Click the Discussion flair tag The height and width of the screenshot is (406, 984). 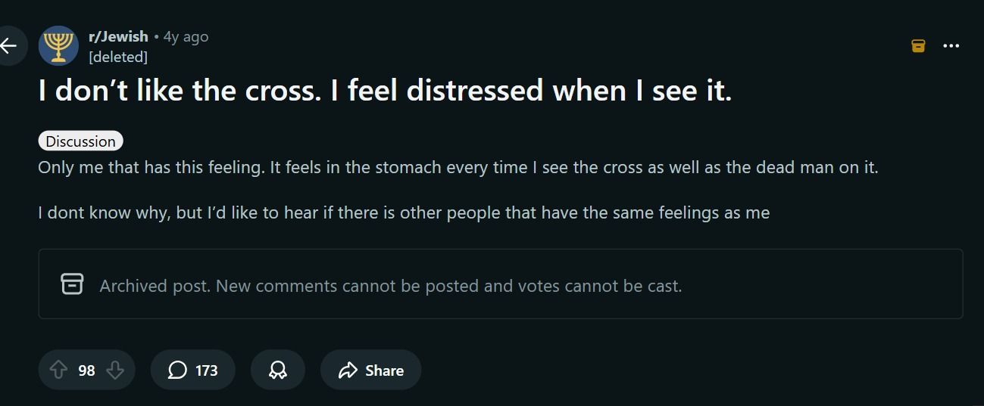pyautogui.click(x=80, y=141)
